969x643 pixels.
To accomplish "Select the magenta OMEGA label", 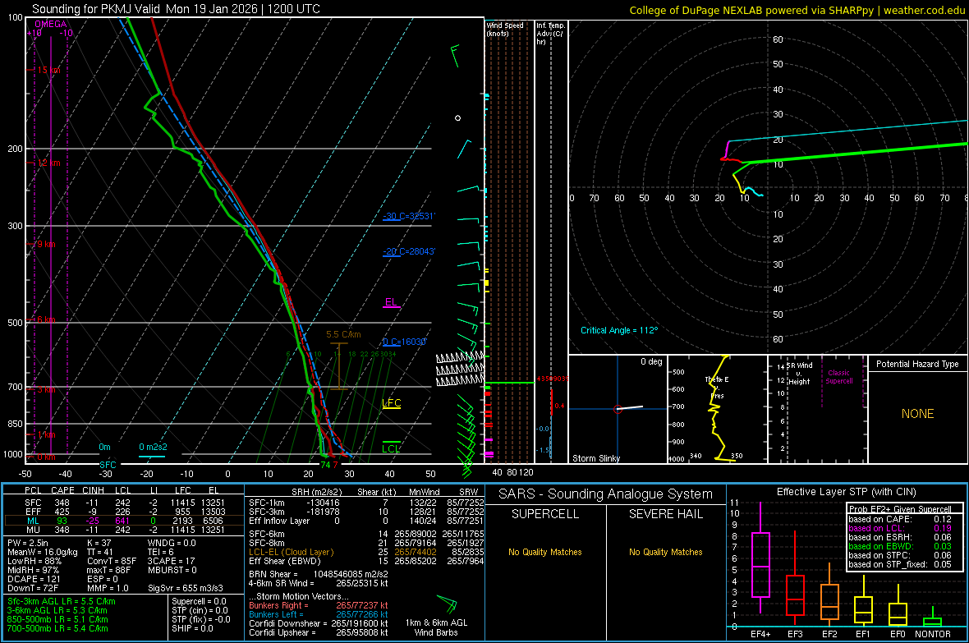I will pyautogui.click(x=51, y=24).
